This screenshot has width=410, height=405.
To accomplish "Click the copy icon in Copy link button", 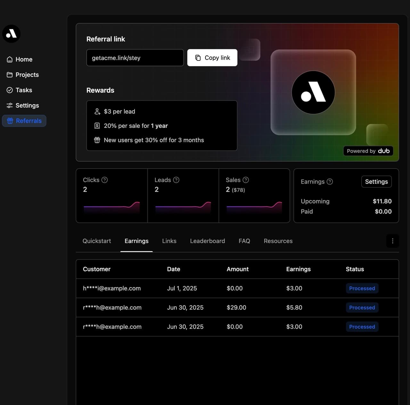I will point(198,58).
